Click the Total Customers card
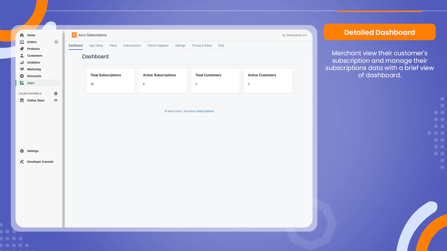The width and height of the screenshot is (447, 251). pos(215,81)
